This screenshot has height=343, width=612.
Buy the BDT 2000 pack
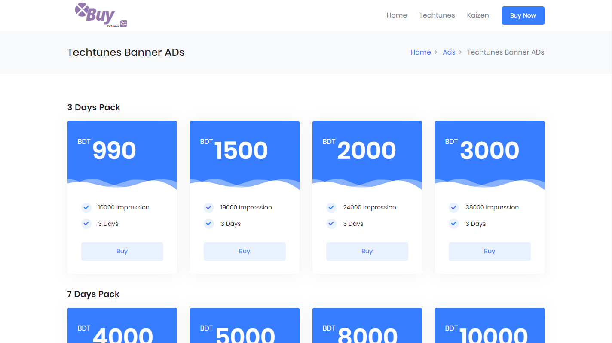367,251
